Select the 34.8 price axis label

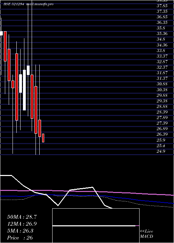tap(161, 39)
